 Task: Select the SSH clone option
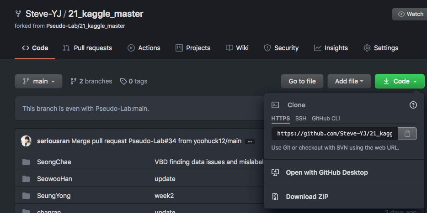tap(301, 119)
